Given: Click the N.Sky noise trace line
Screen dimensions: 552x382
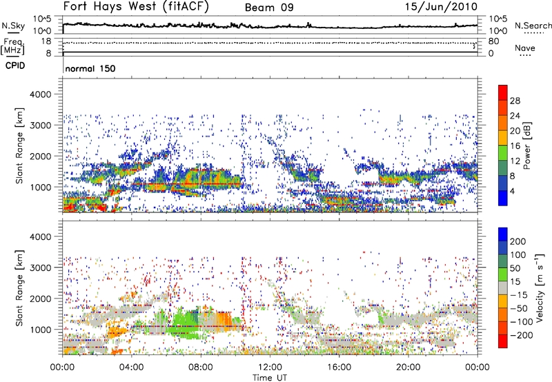Looking at the screenshot, I should 270,26.
